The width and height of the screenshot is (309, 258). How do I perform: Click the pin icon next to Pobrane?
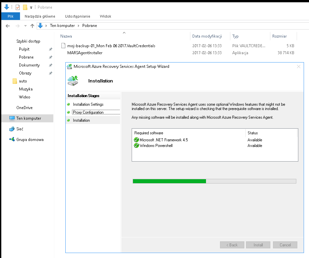click(x=50, y=57)
